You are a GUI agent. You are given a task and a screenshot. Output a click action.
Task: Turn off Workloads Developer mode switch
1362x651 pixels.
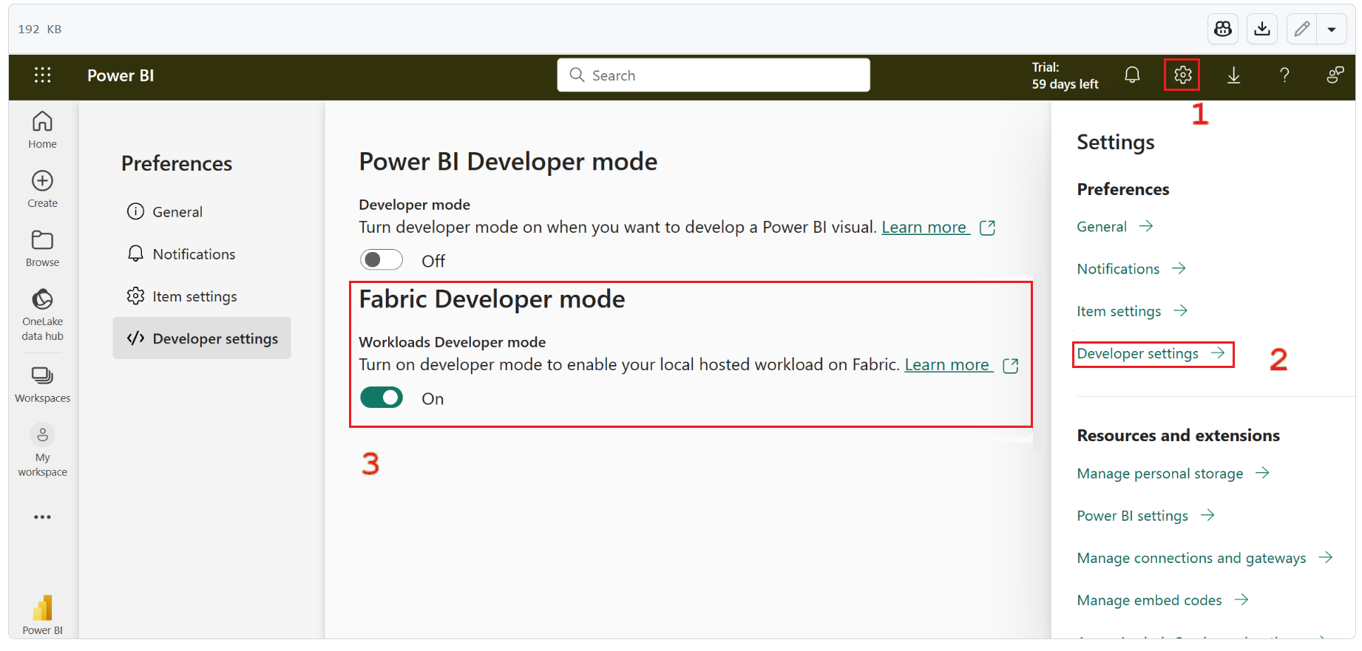pos(382,398)
